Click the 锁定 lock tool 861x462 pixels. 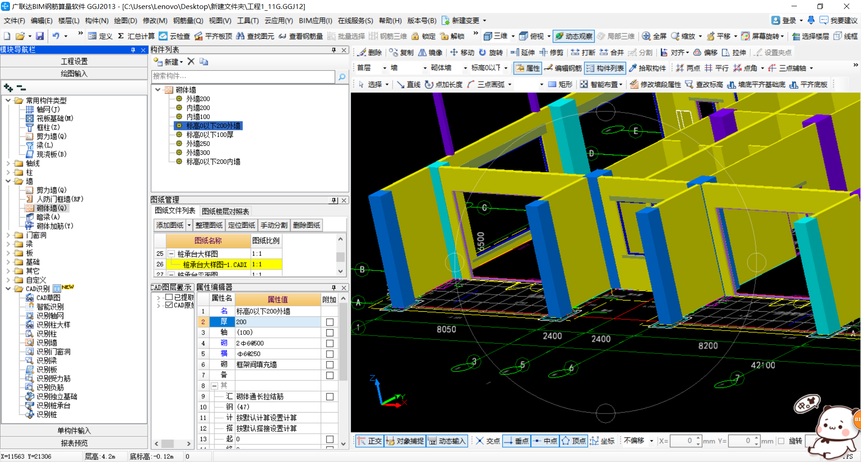424,36
